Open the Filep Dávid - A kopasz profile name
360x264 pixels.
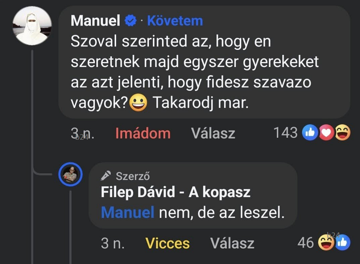pos(175,192)
